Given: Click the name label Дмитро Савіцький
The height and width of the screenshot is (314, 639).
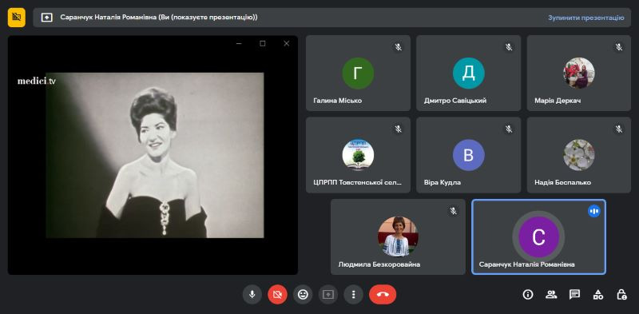Looking at the screenshot, I should click(455, 101).
